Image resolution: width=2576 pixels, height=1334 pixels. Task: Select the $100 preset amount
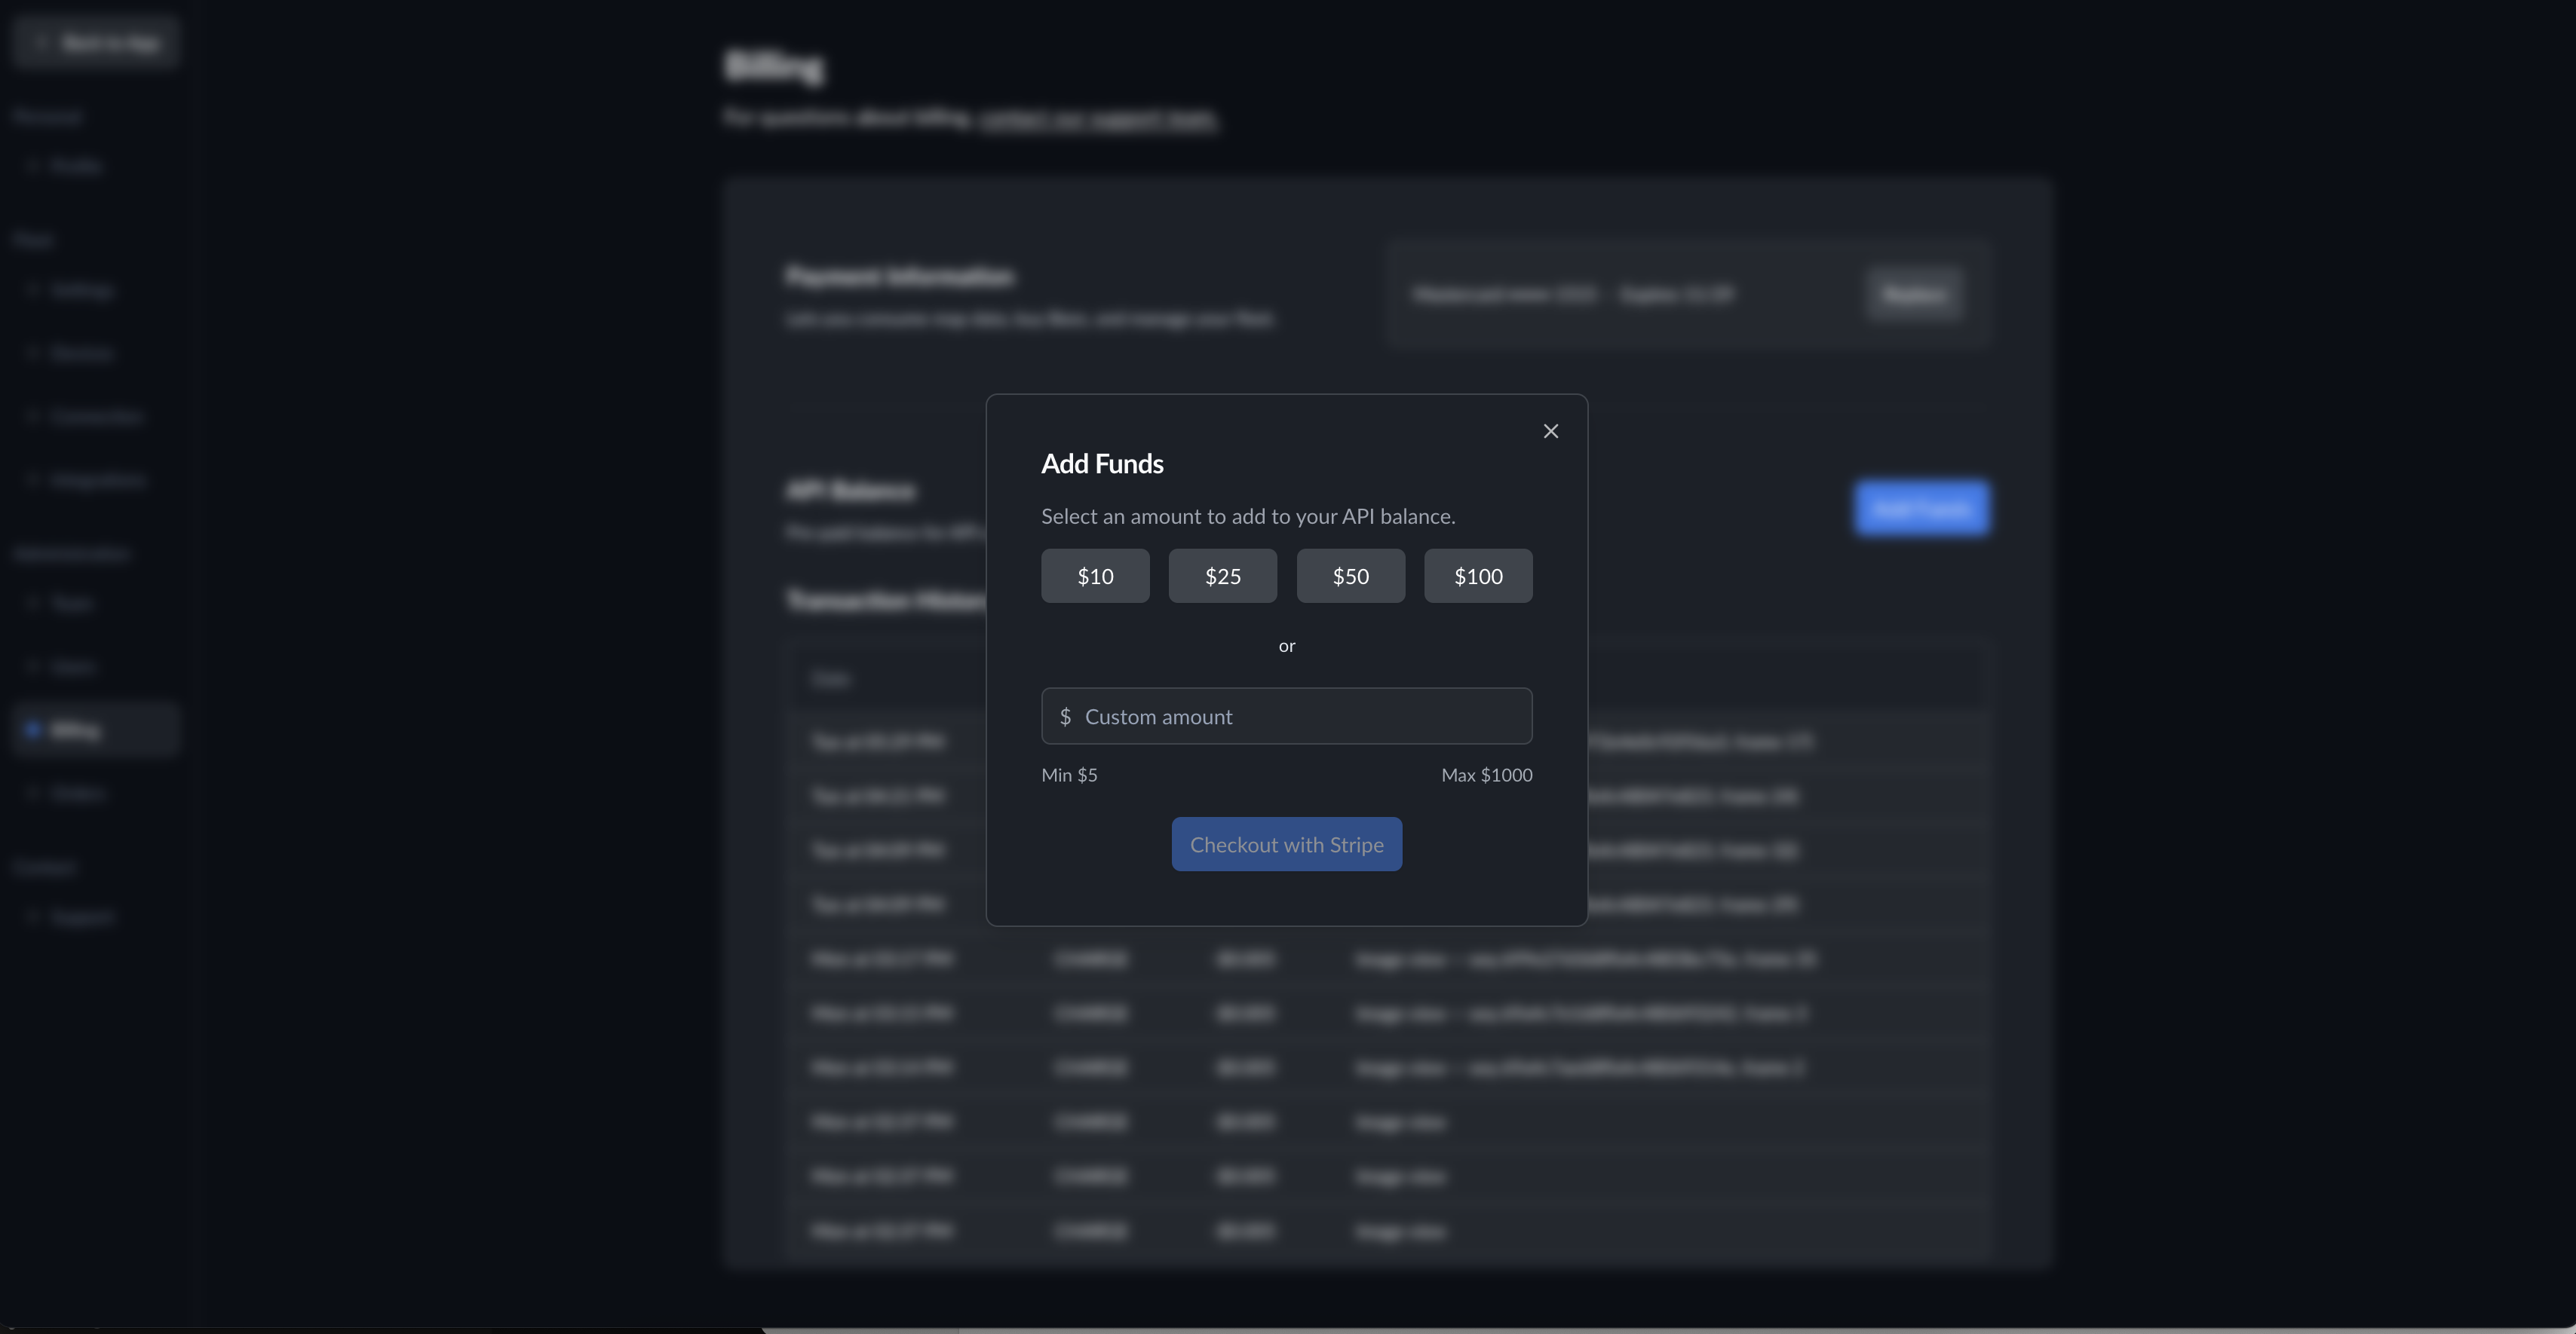(x=1478, y=576)
